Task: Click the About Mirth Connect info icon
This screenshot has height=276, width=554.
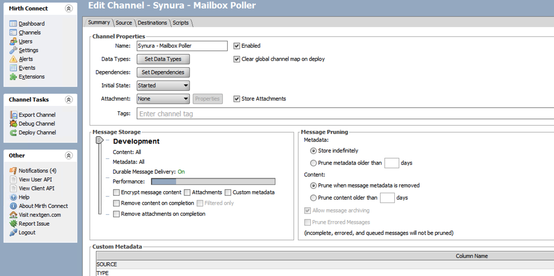Action: coord(13,206)
